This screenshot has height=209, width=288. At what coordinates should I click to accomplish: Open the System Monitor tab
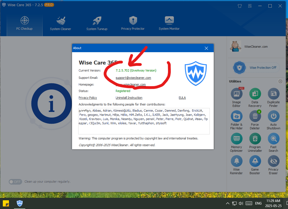point(169,24)
